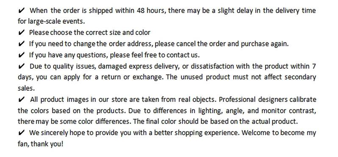Click the checkmark before 'When the order is shipped'
The image size is (338, 157).
pyautogui.click(x=21, y=10)
